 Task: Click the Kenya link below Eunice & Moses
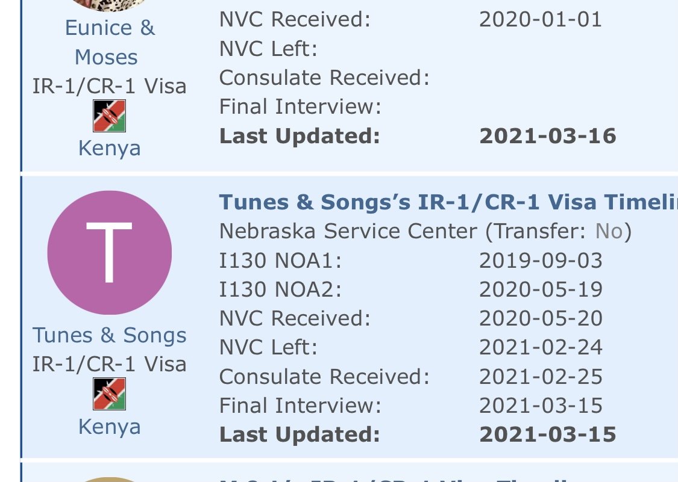click(109, 148)
